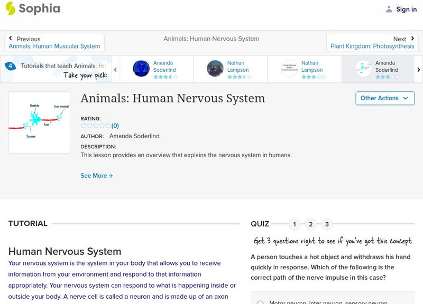Click the blue badge showing 4 tutorials

click(x=10, y=66)
